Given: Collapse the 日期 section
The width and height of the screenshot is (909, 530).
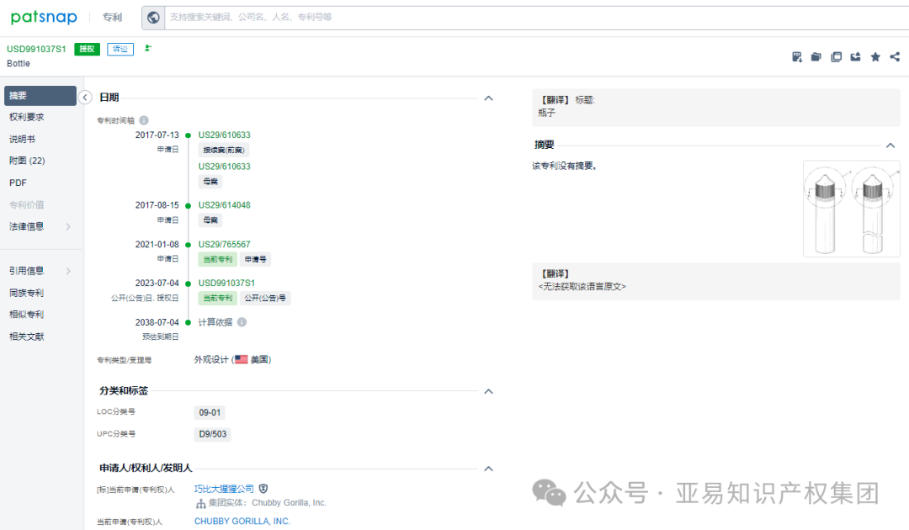Looking at the screenshot, I should [488, 98].
